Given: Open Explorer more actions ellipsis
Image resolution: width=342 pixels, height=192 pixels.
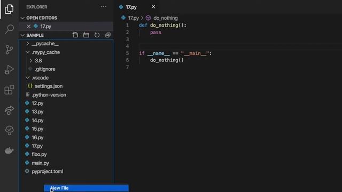Looking at the screenshot, I should pos(103,7).
